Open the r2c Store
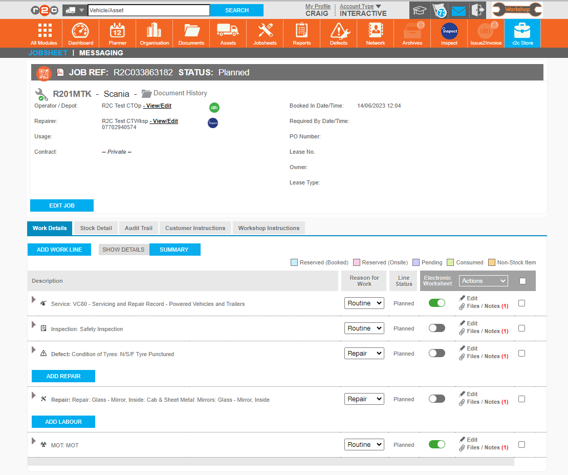Image resolution: width=568 pixels, height=475 pixels. (522, 33)
